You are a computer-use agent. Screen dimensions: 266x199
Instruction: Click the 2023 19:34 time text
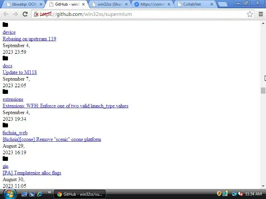click(x=14, y=119)
